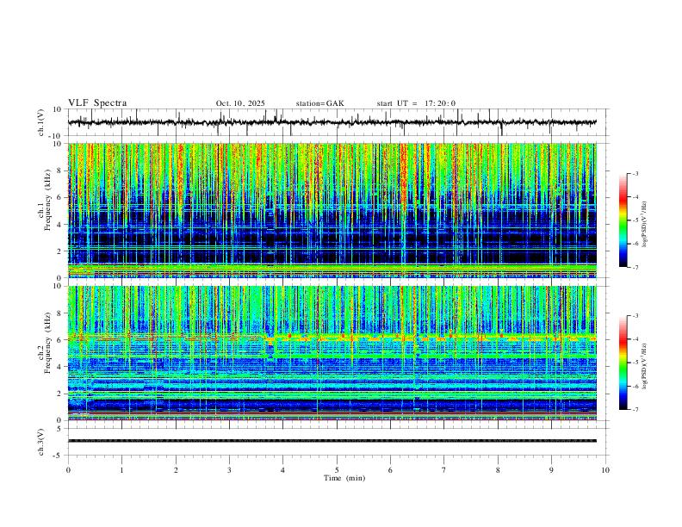Click the time-axis tick label "1"
Viewport: 682px width, 527px height.
coord(121,470)
